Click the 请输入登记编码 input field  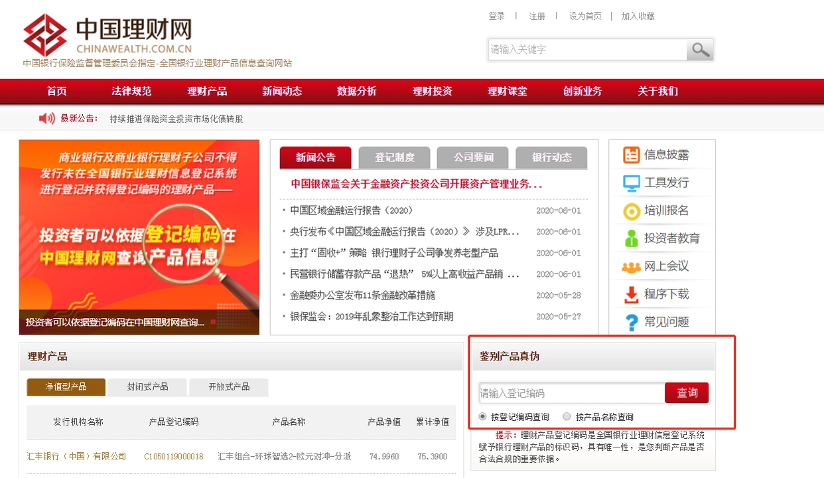coord(572,393)
